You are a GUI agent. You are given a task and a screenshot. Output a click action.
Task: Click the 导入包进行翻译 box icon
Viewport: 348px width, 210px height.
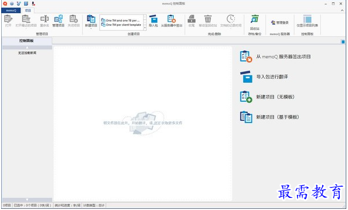pos(246,77)
